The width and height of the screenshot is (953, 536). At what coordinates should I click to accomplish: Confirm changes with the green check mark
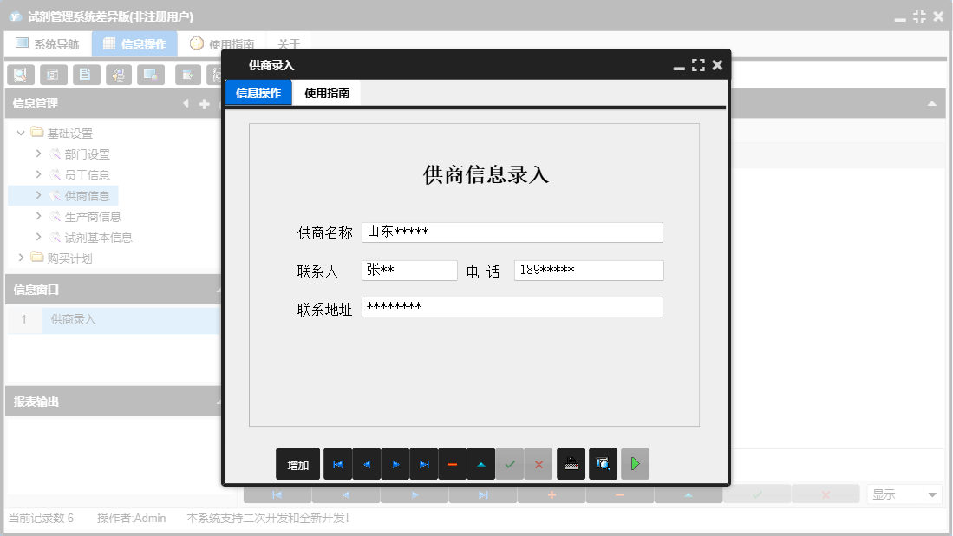coord(510,463)
